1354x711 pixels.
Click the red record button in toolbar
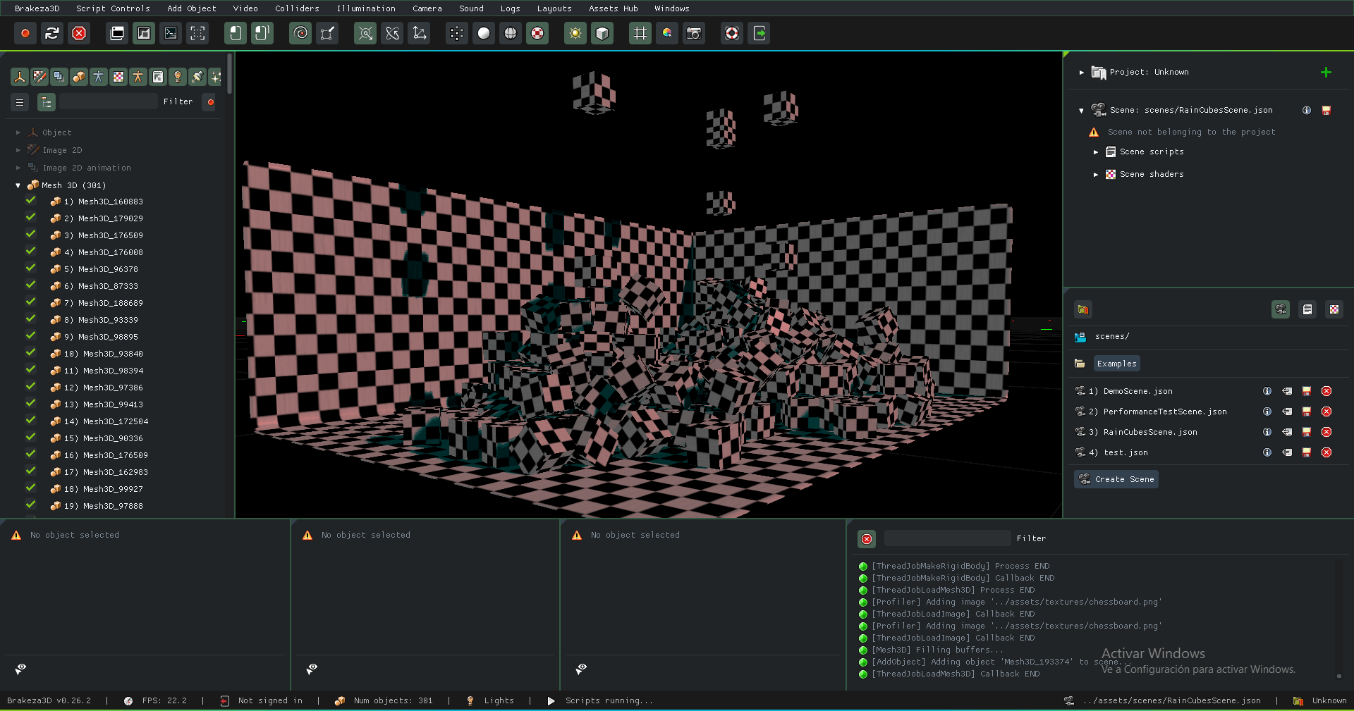[x=25, y=33]
